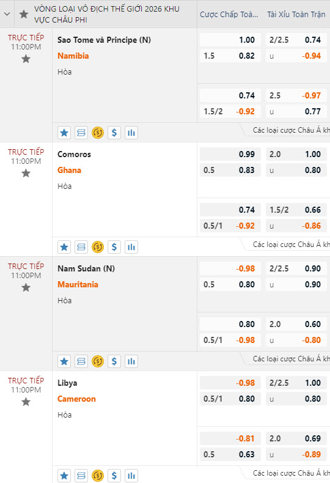This screenshot has height=483, width=330.
Task: Open the score list icon under Libya match
Action: coord(81,476)
